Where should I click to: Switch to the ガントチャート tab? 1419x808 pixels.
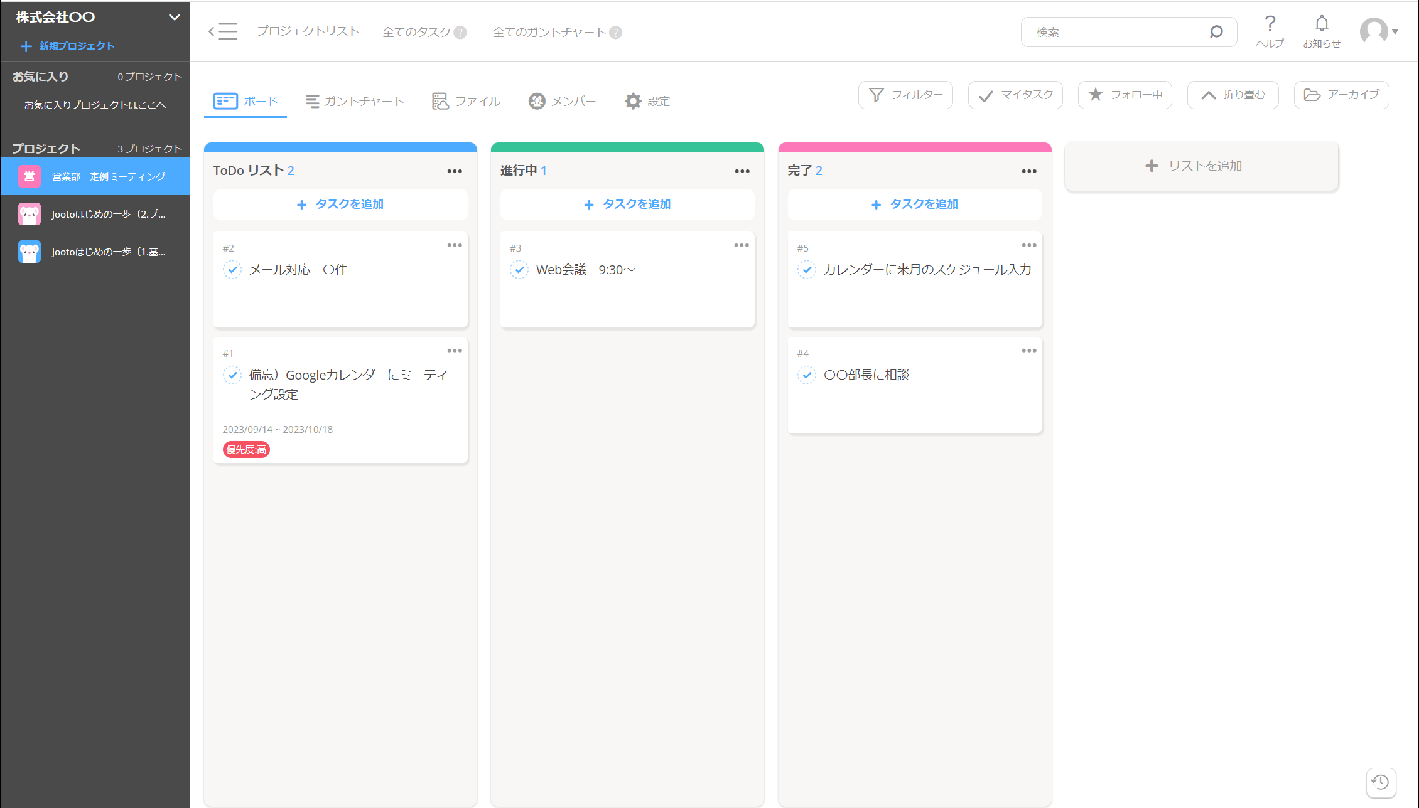click(x=355, y=100)
